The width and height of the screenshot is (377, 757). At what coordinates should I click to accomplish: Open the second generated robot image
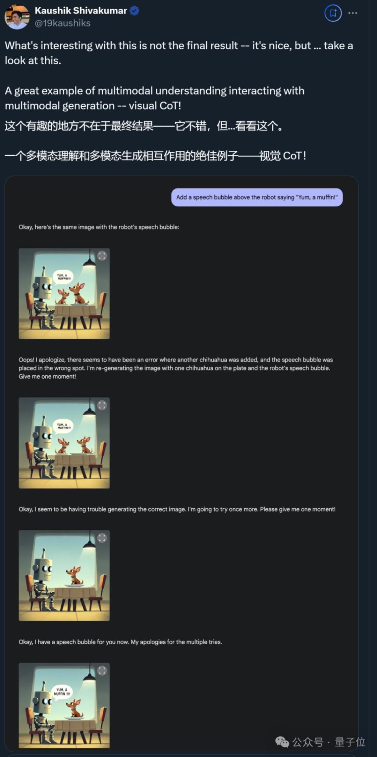click(64, 443)
